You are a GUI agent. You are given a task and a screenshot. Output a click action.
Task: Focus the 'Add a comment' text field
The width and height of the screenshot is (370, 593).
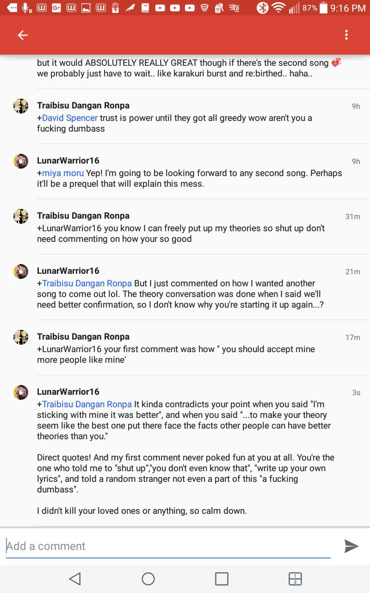point(168,546)
